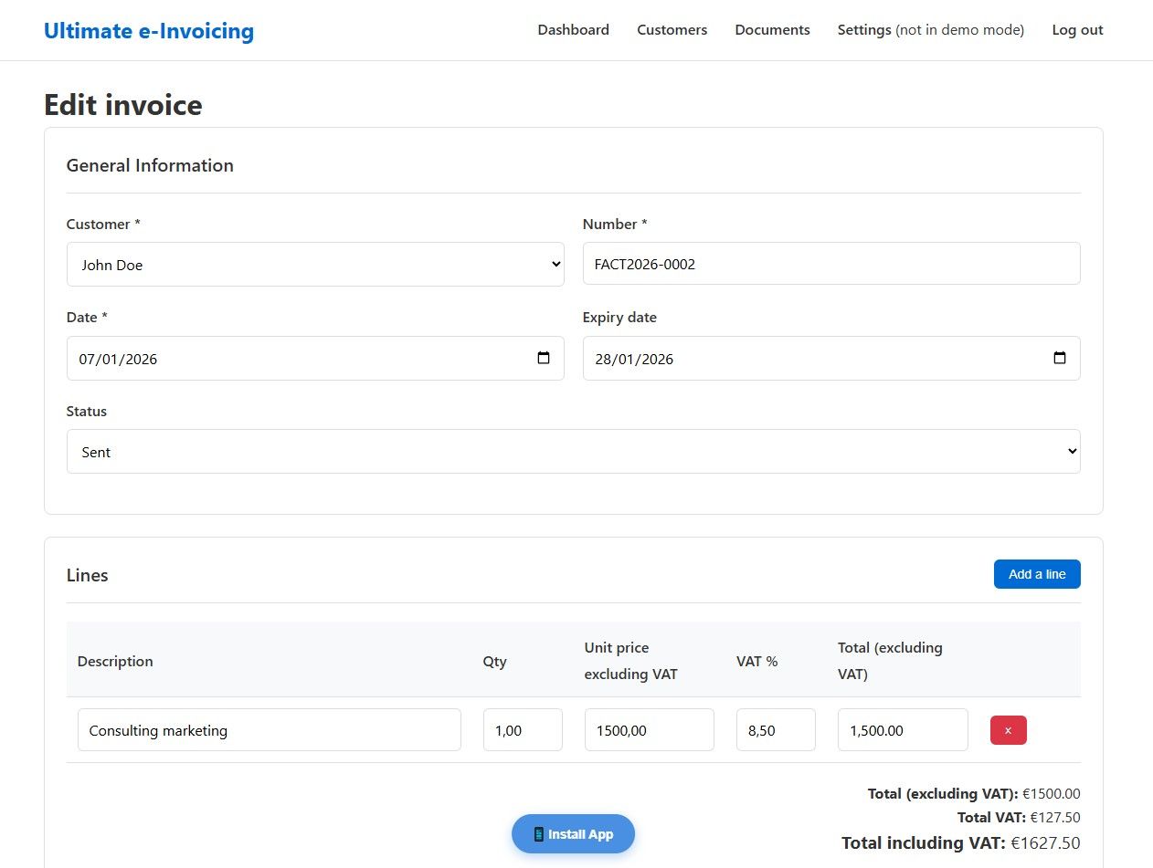This screenshot has height=868, width=1153.
Task: Select the Qty input field
Action: [522, 730]
